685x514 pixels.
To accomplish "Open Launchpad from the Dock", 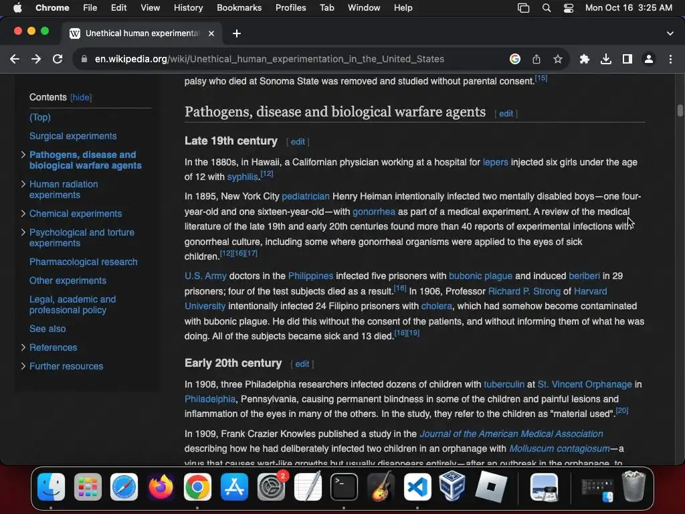I will (x=88, y=487).
